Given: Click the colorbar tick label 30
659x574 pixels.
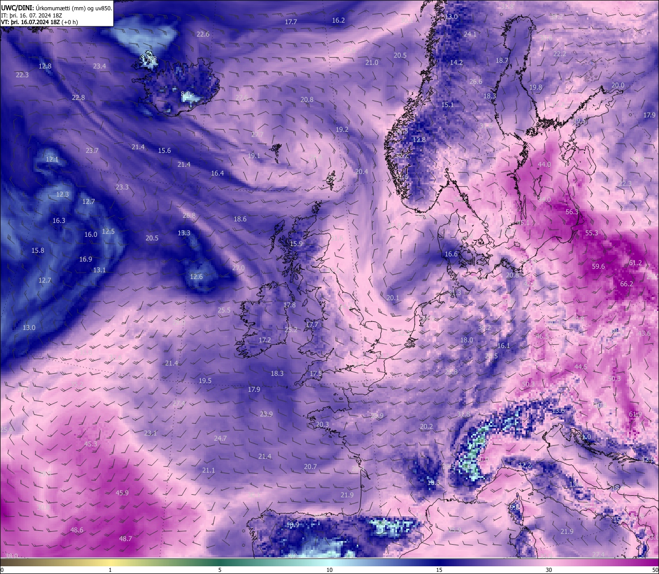Looking at the screenshot, I should tap(549, 570).
